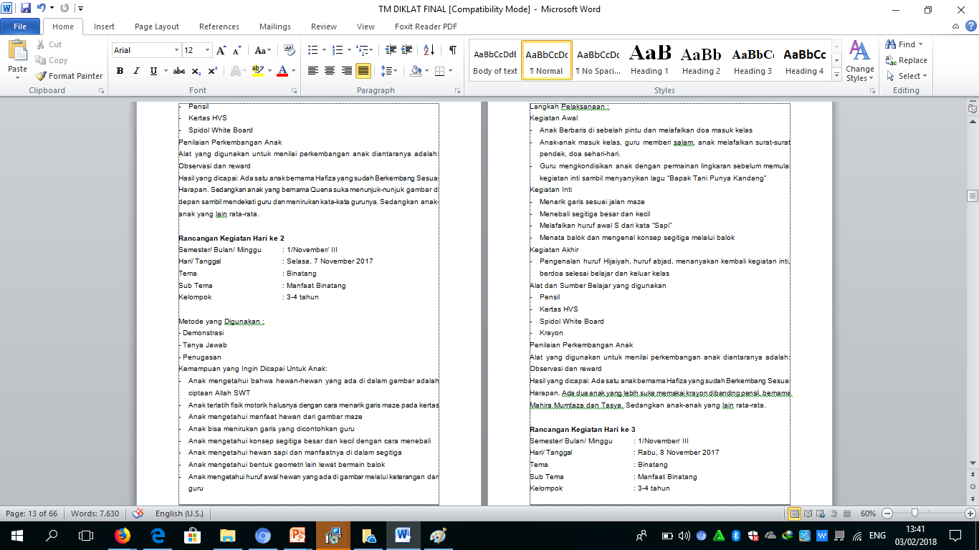Toggle Show/Hide paragraph marks
Screen dimensions: 979x550
tap(453, 50)
